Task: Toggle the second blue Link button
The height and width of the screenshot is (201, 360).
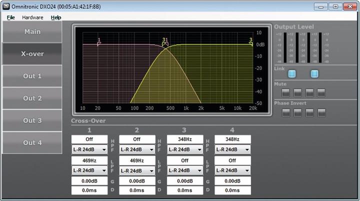Action: tap(314, 74)
